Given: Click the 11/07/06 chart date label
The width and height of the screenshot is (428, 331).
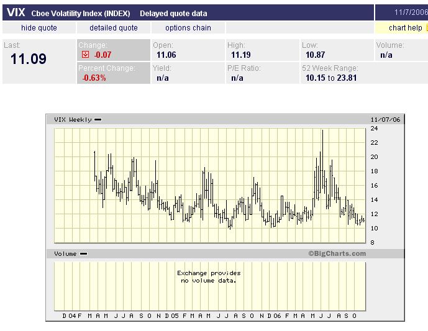Looking at the screenshot, I should 385,119.
